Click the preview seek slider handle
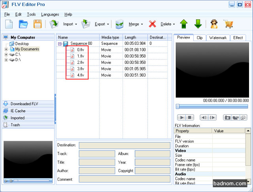Viewport: 253px width, 192px height. click(x=177, y=106)
